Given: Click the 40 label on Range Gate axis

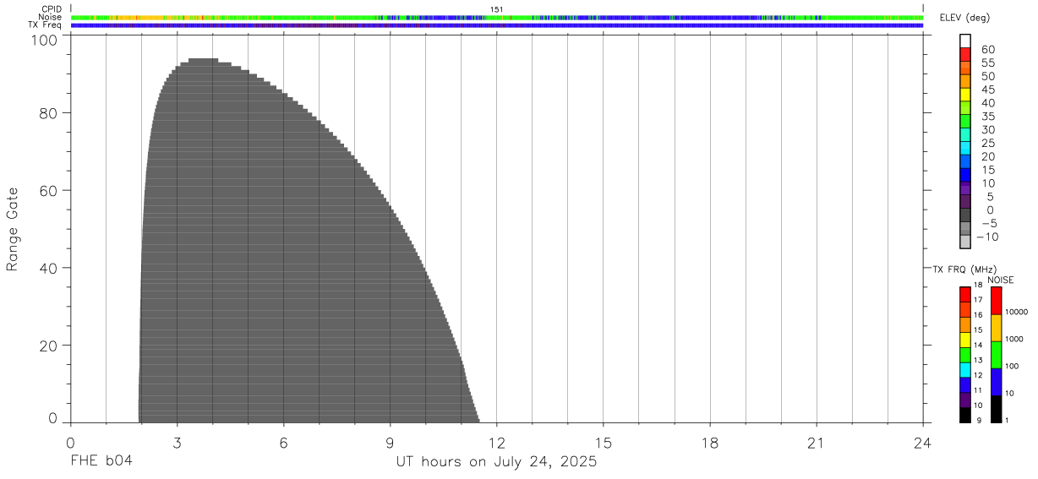Looking at the screenshot, I should (x=50, y=268).
